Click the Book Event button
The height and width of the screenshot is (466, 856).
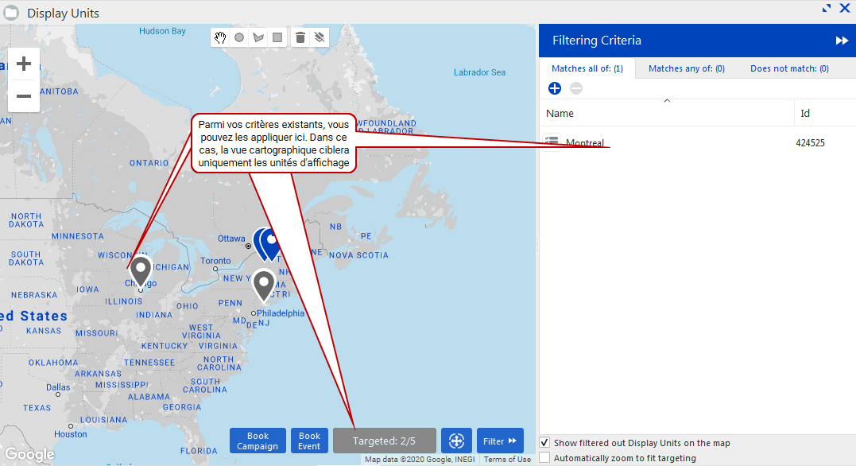(309, 441)
